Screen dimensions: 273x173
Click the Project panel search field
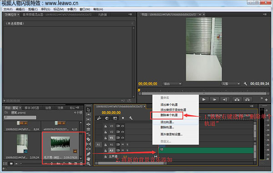click(20, 118)
